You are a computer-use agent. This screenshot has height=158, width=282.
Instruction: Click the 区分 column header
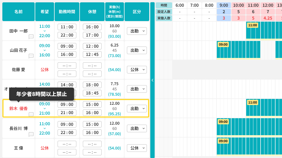coord(137,12)
